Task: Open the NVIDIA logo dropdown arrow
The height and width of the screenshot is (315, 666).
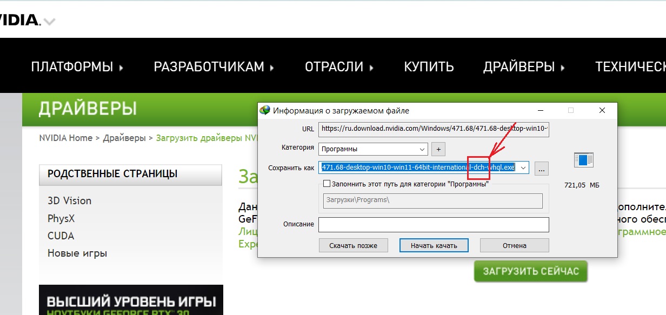Action: pos(49,22)
